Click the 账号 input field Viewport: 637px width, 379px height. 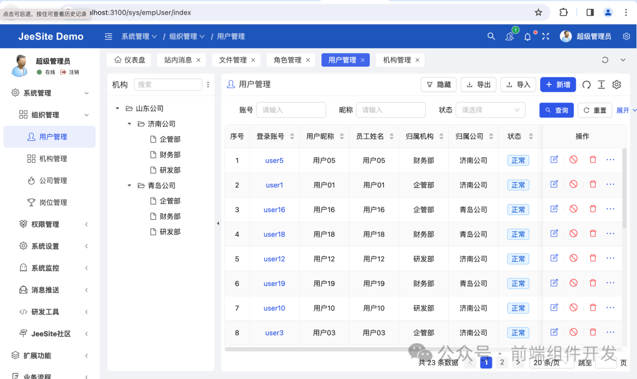[x=291, y=110]
